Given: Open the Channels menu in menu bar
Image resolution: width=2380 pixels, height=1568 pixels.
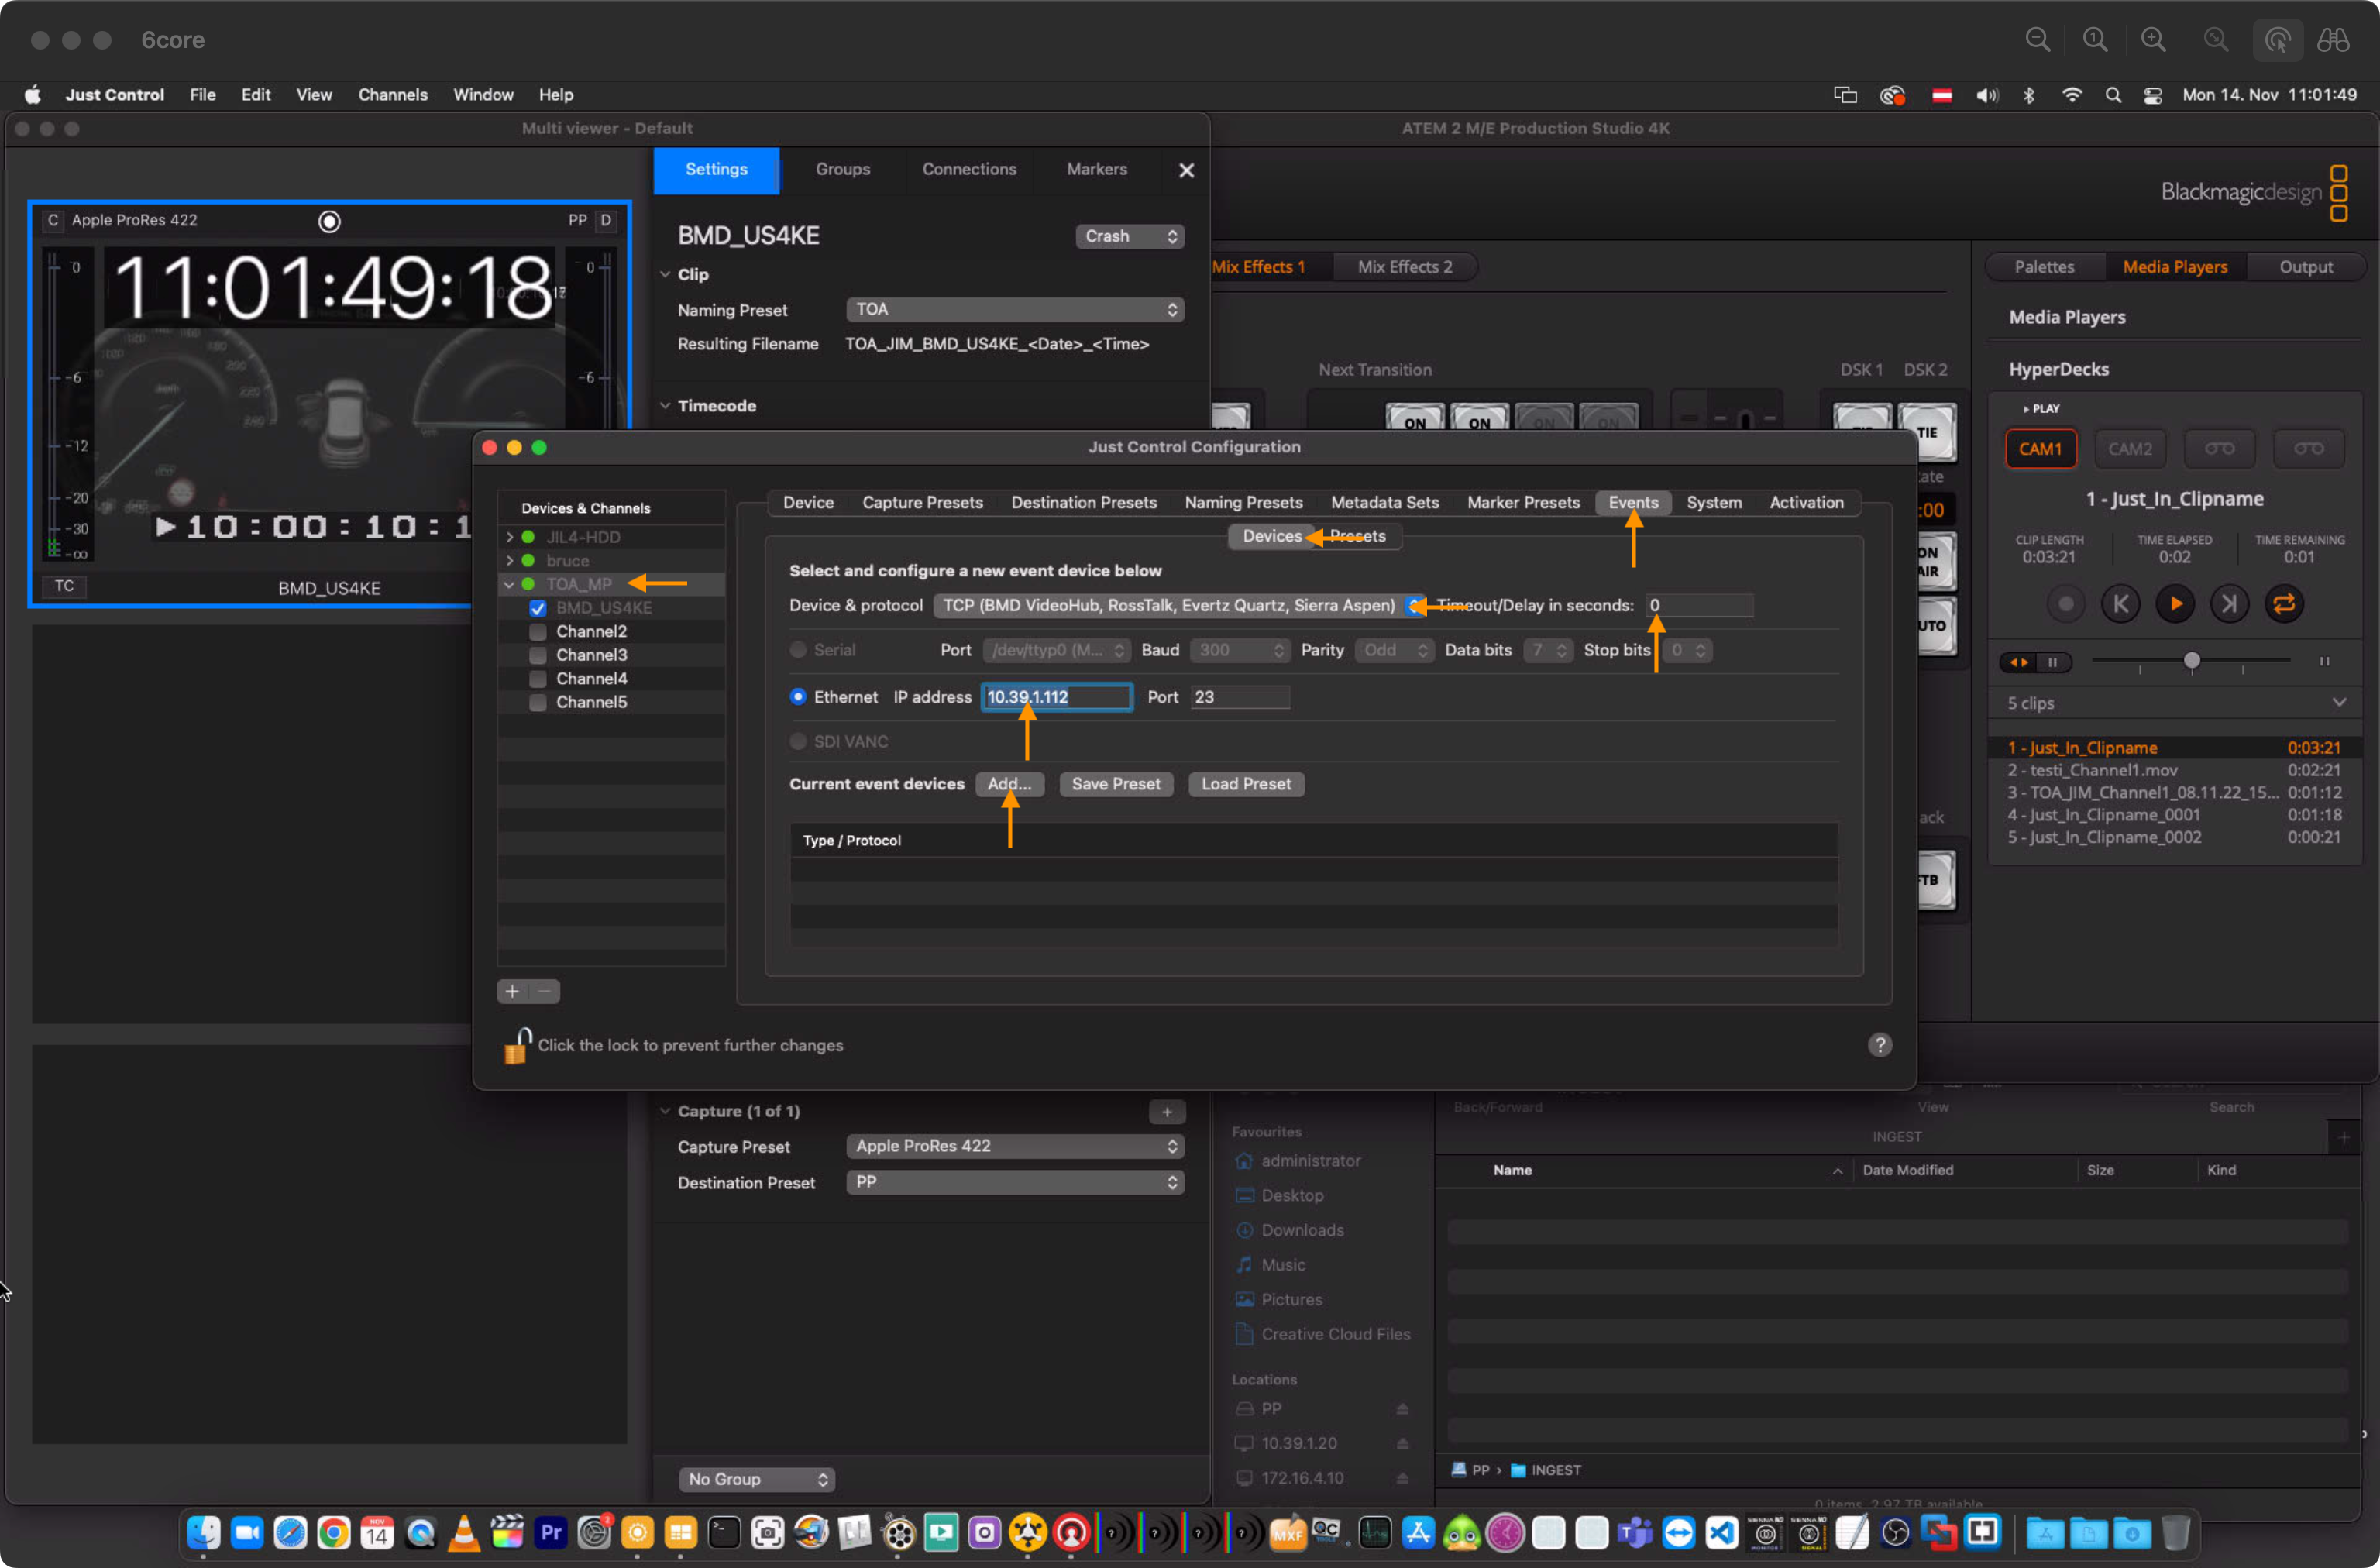Looking at the screenshot, I should (x=392, y=95).
